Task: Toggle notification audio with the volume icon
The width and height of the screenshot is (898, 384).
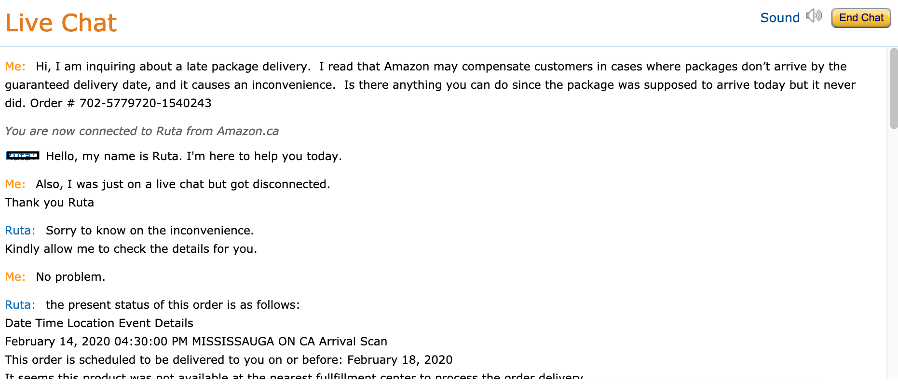Action: pyautogui.click(x=814, y=16)
